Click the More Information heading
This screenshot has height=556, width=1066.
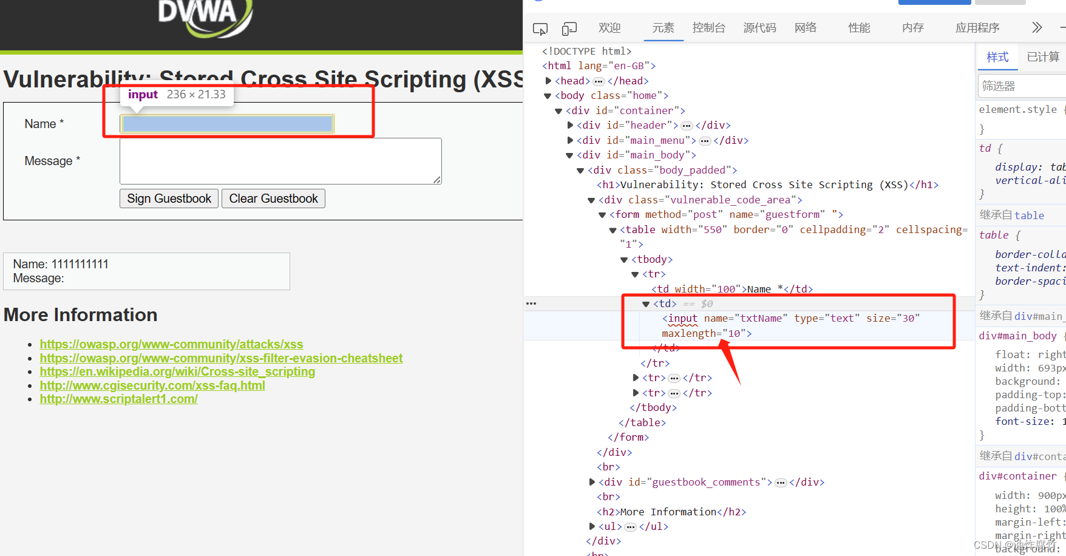point(81,314)
